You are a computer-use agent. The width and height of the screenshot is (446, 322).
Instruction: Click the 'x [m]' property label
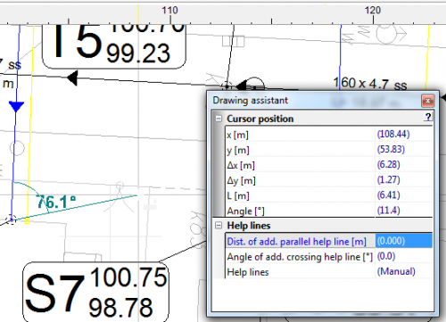click(x=237, y=136)
